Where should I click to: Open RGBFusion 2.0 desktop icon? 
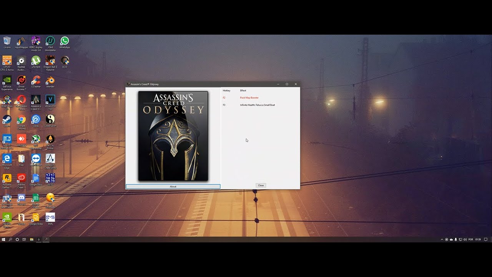click(7, 102)
